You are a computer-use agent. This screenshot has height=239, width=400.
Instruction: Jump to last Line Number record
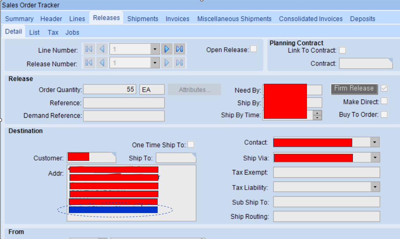coord(179,49)
